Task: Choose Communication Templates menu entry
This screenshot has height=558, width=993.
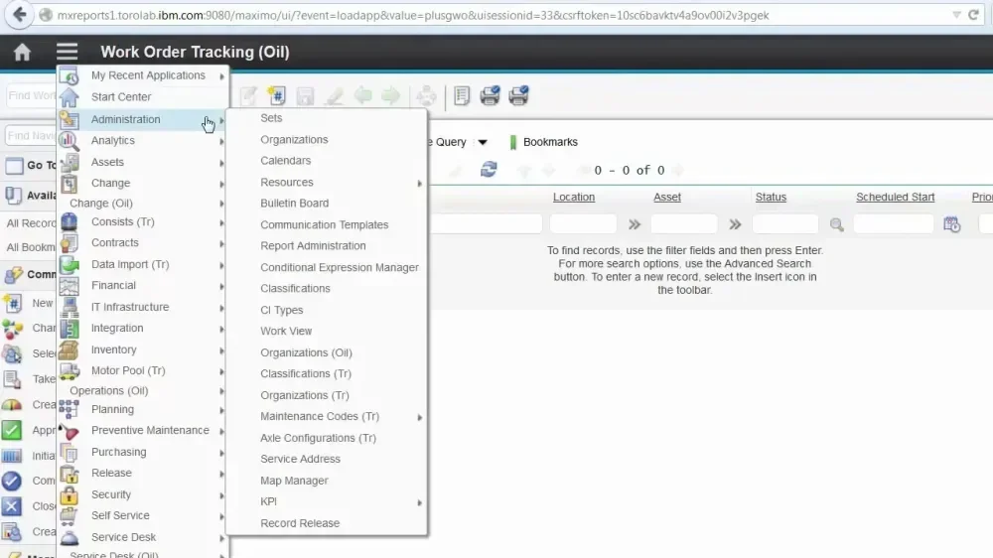Action: 327,224
